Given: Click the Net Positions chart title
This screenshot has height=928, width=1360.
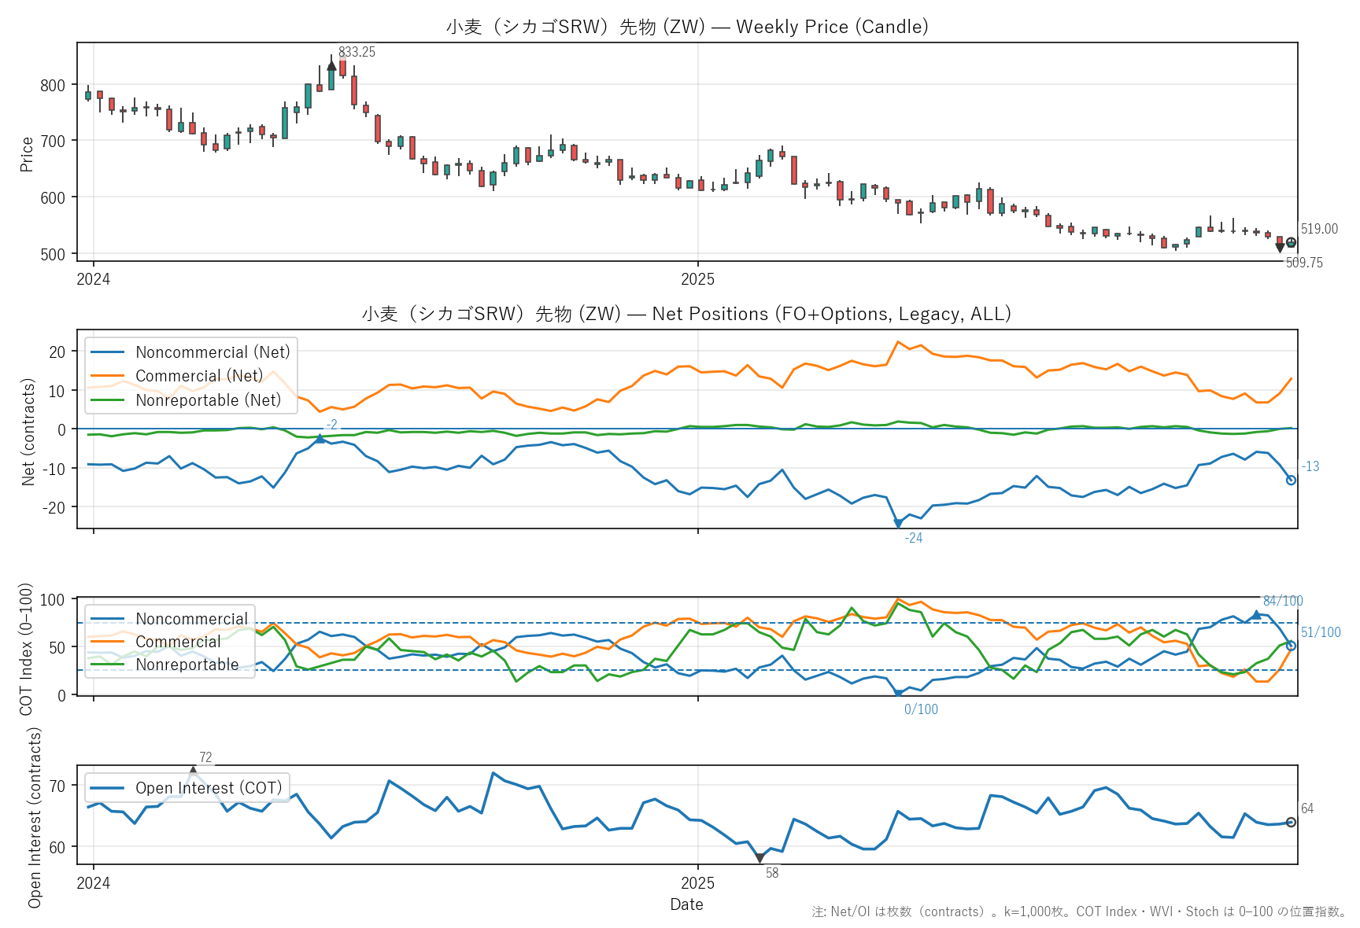Looking at the screenshot, I should coord(686,314).
